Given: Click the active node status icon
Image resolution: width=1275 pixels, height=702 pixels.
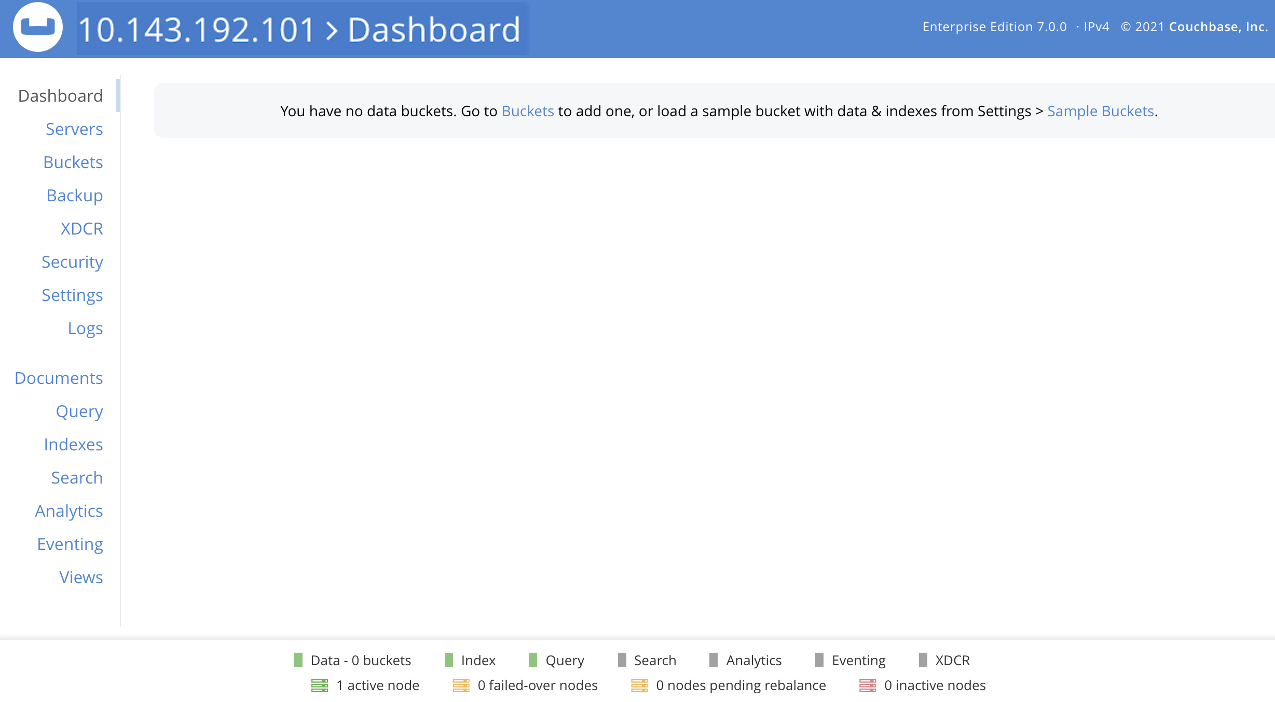Looking at the screenshot, I should click(x=320, y=685).
